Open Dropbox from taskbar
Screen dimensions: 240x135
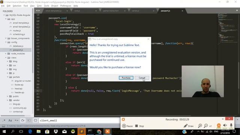[x=56, y=132]
